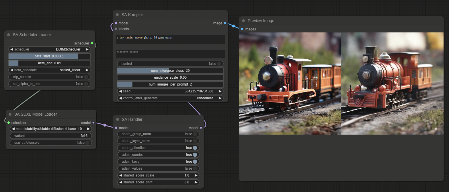Adjust the num_images_per_prompt slider

click(x=170, y=84)
